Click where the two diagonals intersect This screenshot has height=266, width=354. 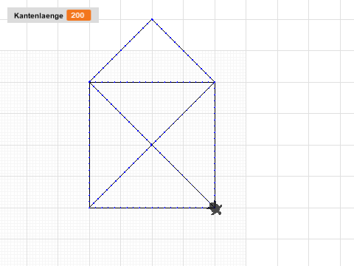coord(152,145)
